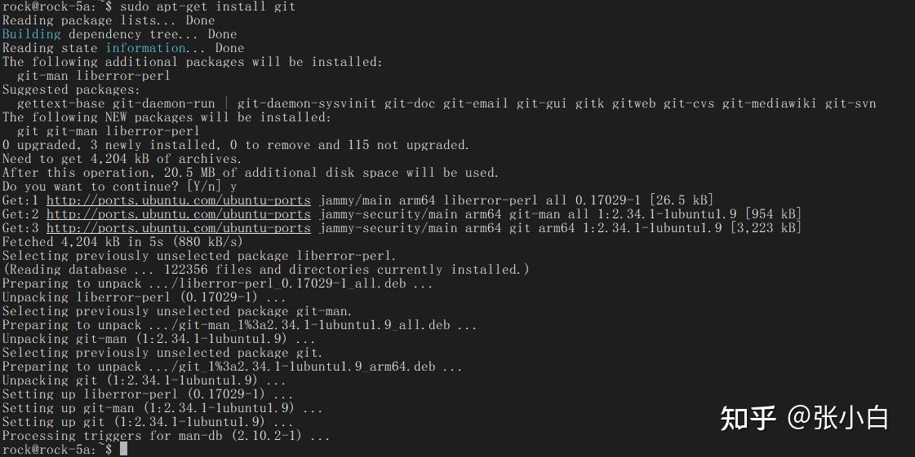
Task: Click the highlighted word 'Building'
Action: pos(32,33)
